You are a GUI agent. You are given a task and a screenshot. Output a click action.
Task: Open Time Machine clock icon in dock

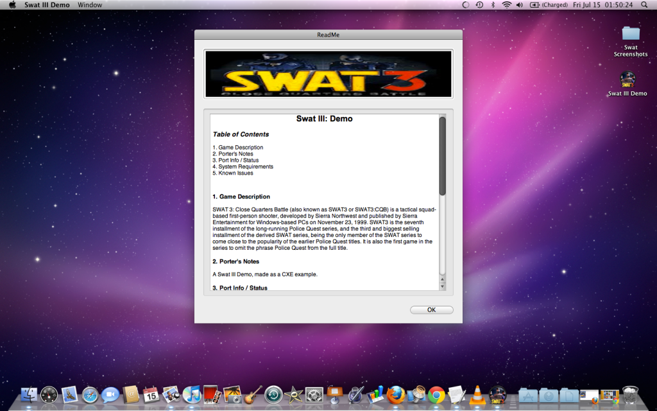(x=273, y=395)
